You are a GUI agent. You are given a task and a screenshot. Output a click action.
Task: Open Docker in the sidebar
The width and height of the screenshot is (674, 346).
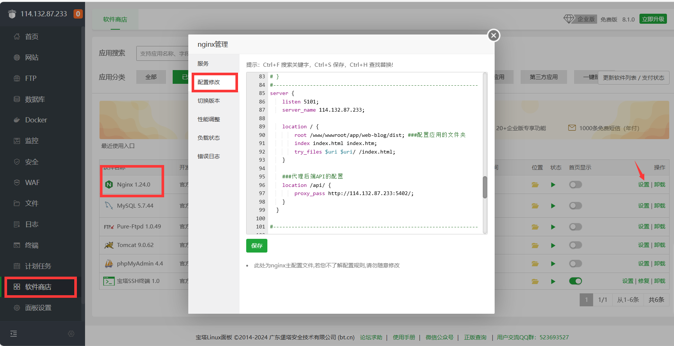[x=36, y=120]
